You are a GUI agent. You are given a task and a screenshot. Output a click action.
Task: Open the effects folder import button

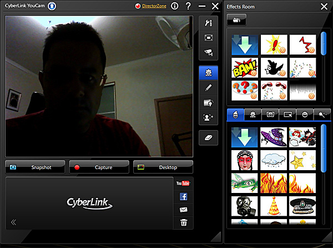[237, 20]
